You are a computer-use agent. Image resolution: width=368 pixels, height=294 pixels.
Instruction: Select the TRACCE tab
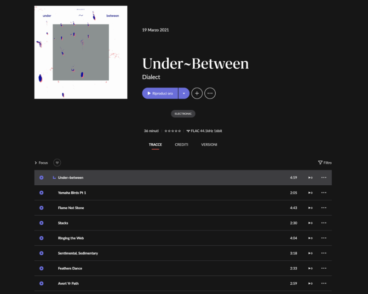tap(155, 145)
